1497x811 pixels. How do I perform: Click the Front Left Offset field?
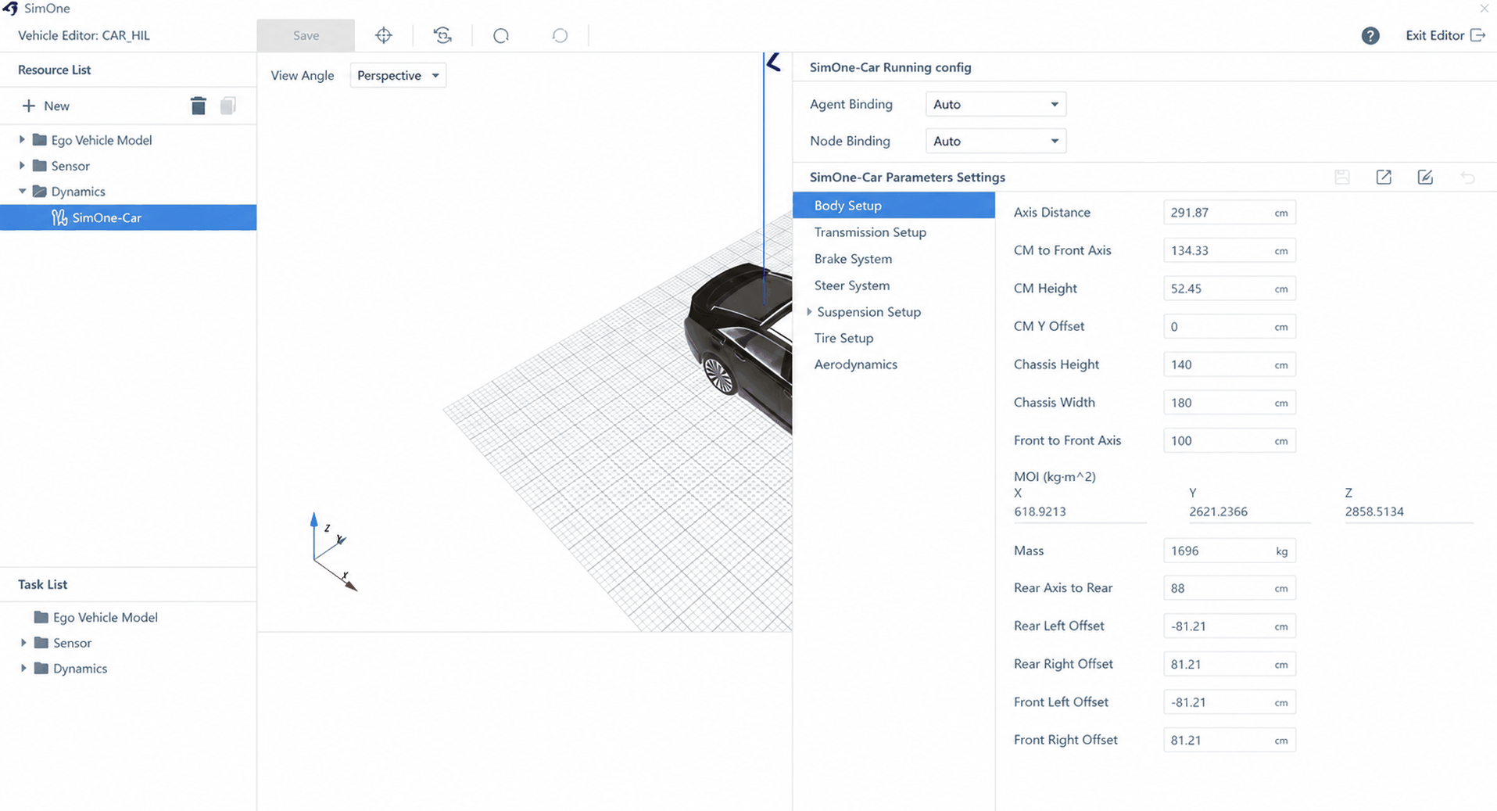[x=1229, y=702]
